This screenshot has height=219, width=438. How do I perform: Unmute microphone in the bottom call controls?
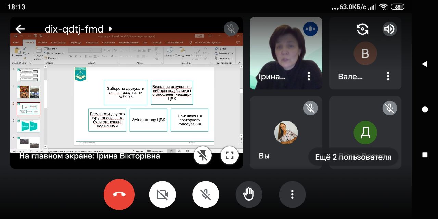tap(205, 194)
